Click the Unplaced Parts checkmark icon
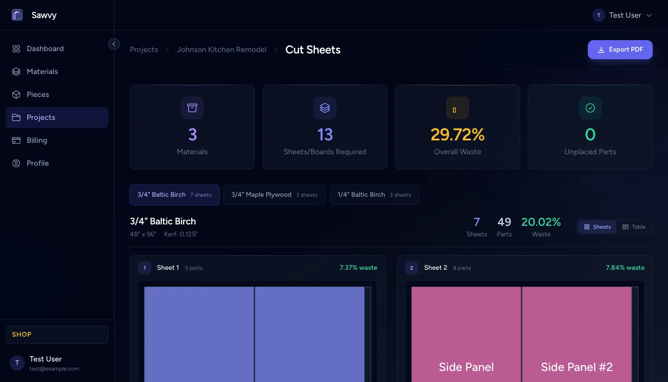The width and height of the screenshot is (668, 382). tap(590, 108)
